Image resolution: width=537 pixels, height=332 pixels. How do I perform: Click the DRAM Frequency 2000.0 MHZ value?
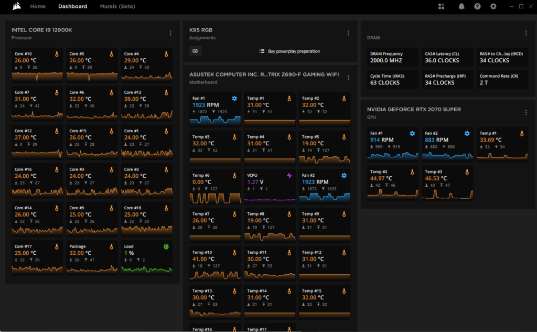386,61
